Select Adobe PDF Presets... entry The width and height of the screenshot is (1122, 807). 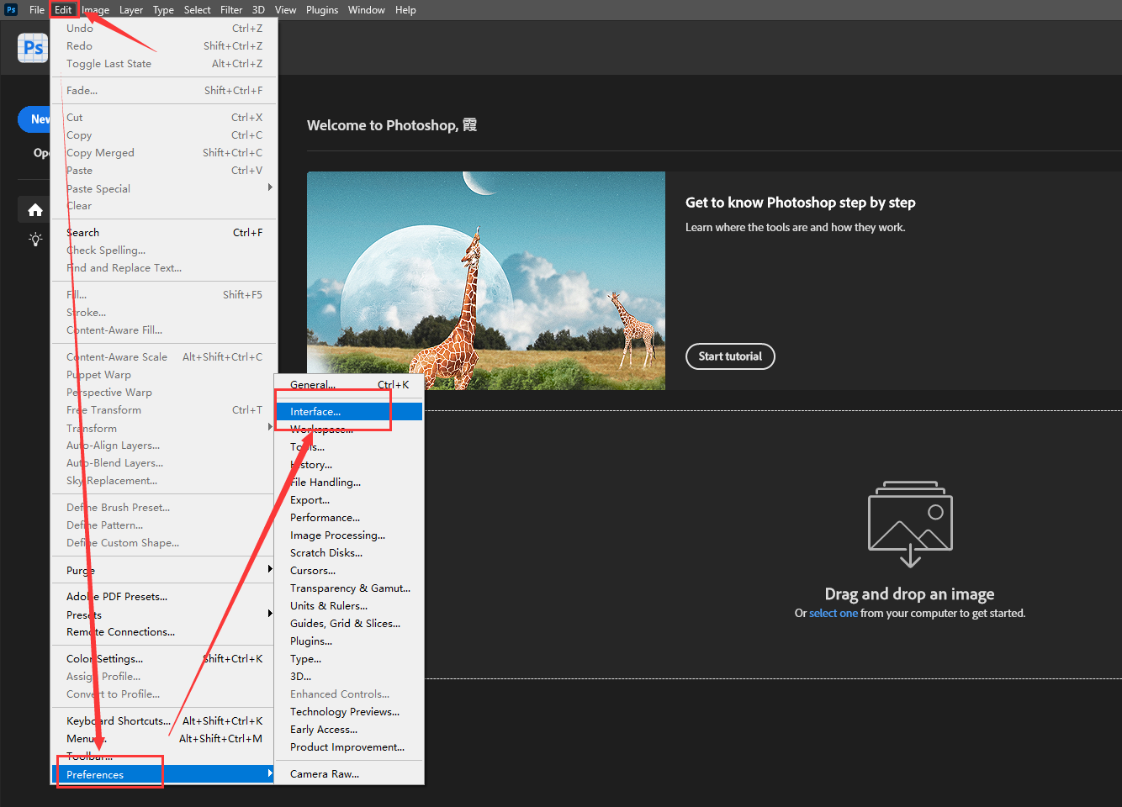165,597
